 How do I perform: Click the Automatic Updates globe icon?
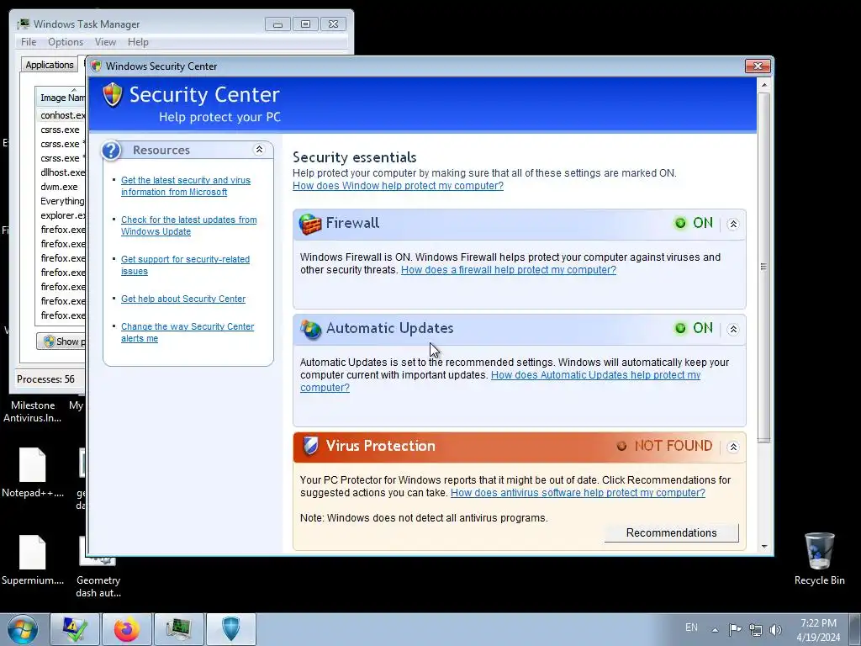310,329
